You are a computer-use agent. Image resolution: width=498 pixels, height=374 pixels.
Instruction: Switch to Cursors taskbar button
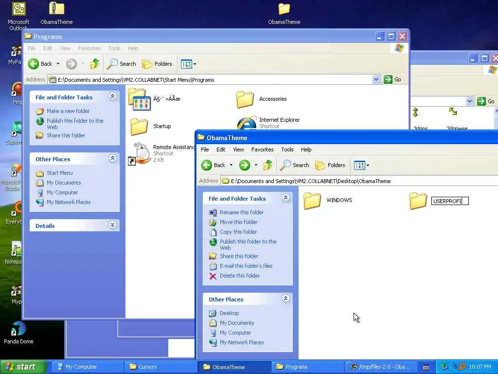point(160,367)
